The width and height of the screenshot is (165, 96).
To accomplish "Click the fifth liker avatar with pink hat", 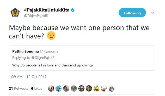I will click(81, 88).
